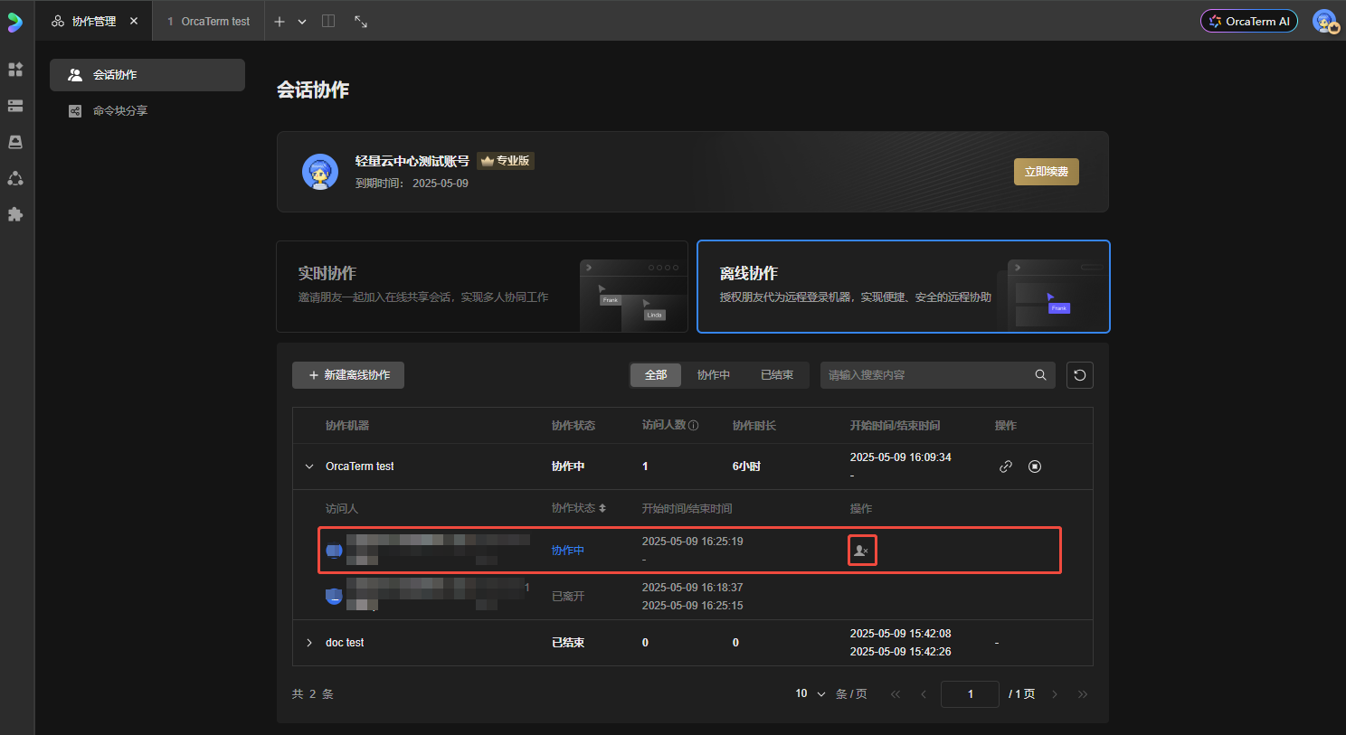1346x735 pixels.
Task: Go to previous page
Action: click(924, 694)
